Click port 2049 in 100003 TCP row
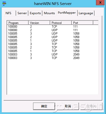Viewport: 106px width, 114px height. (x=76, y=58)
